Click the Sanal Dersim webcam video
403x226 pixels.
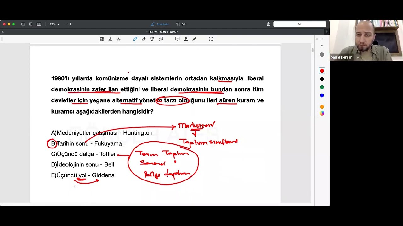tap(366, 40)
